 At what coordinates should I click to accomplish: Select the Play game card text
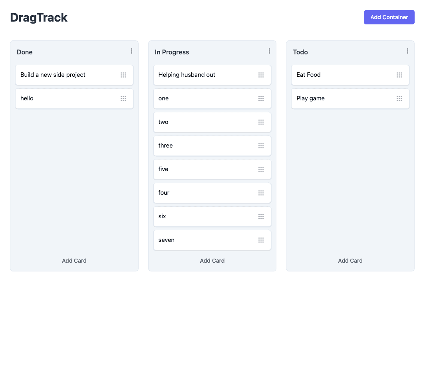pos(310,98)
